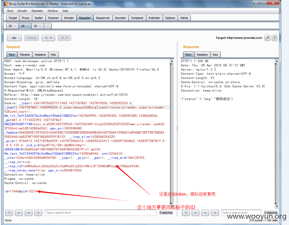289x225 pixels.
Task: Switch to the Proxy tab
Action: click(x=26, y=18)
